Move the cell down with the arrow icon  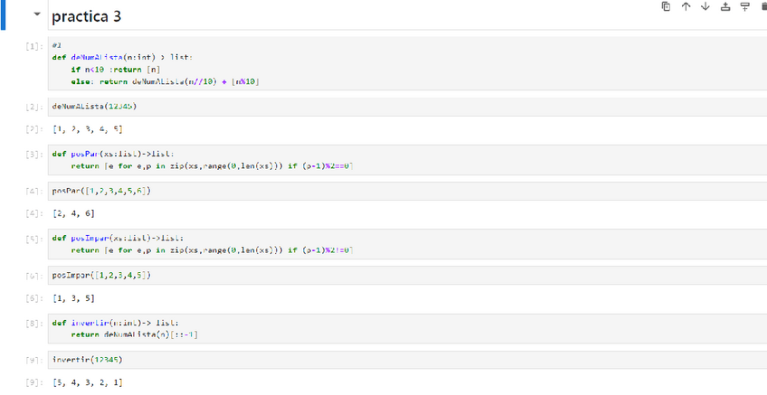[705, 7]
